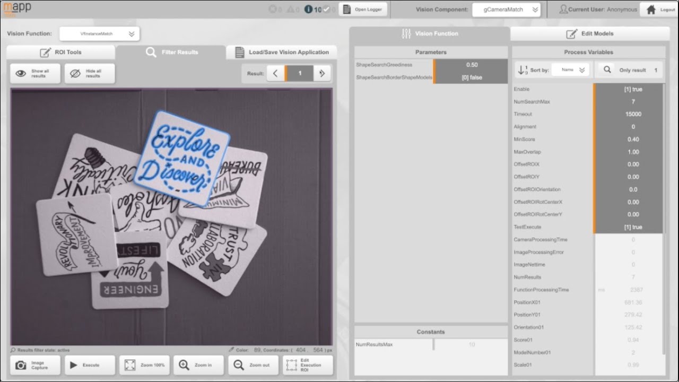Image resolution: width=679 pixels, height=382 pixels.
Task: Toggle the Only result search filter
Action: click(629, 70)
